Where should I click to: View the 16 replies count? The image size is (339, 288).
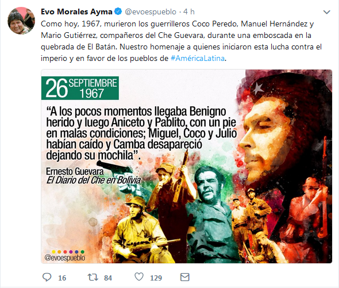(x=62, y=278)
